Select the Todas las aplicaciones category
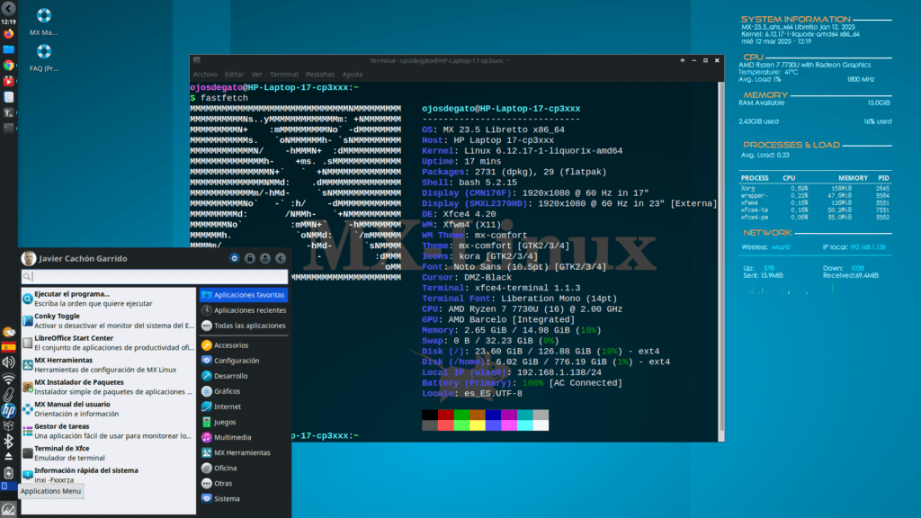The image size is (921, 518). (243, 326)
